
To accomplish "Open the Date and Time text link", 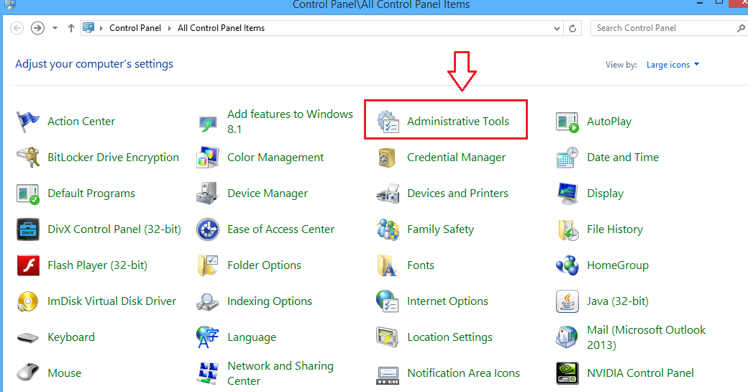I will coord(623,158).
